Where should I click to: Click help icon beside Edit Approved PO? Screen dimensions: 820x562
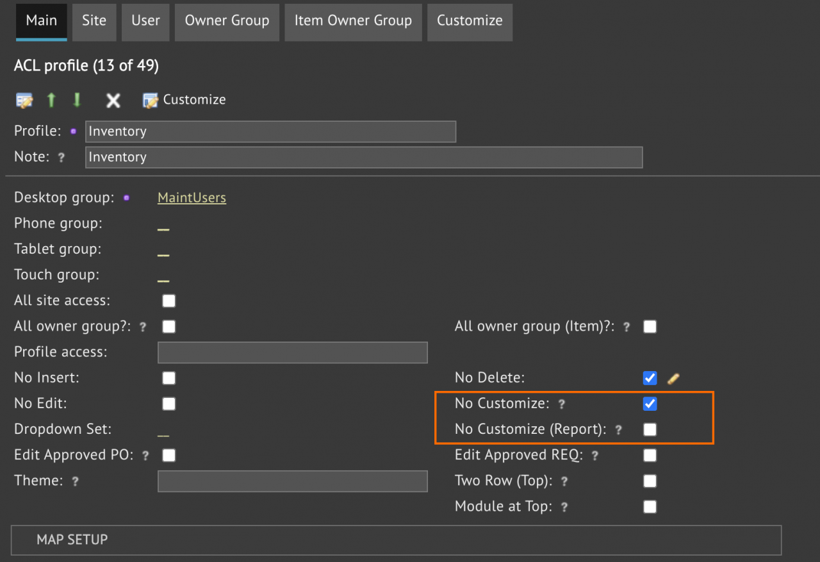tap(145, 456)
